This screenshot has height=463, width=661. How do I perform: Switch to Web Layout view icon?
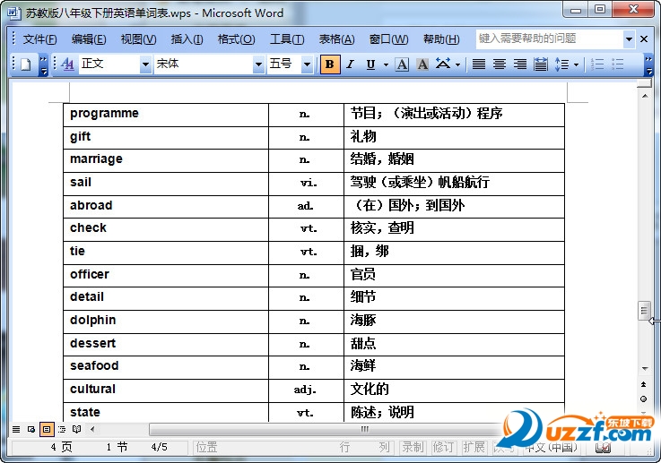[31, 429]
